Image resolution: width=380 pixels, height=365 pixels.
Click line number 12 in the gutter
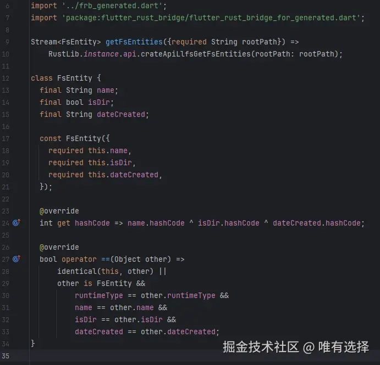5,78
